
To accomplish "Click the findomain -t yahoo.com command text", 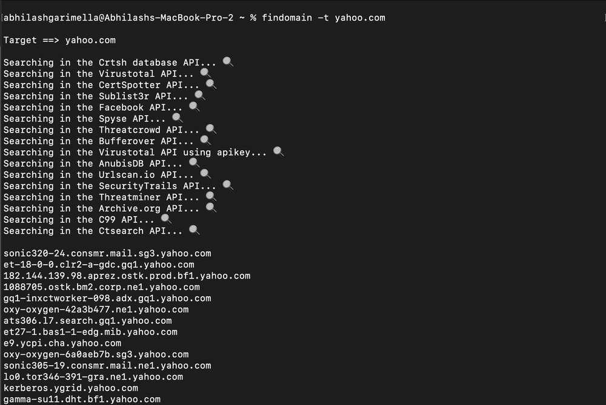I will (x=324, y=18).
